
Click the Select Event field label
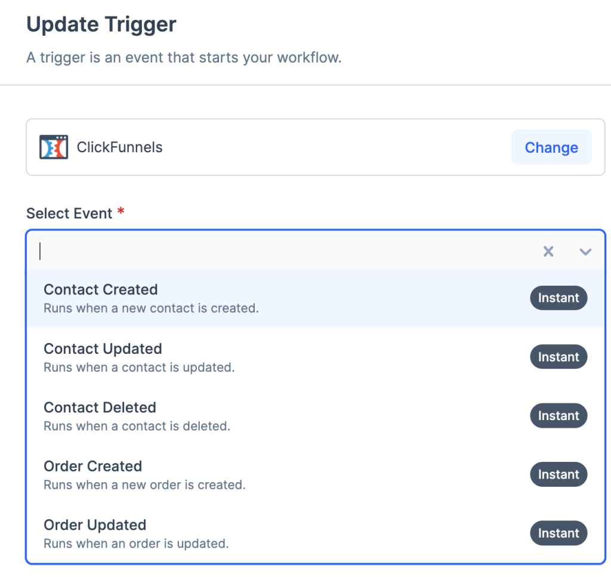69,213
